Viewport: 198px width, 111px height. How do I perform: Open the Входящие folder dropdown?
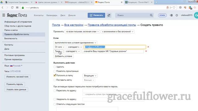90,76
